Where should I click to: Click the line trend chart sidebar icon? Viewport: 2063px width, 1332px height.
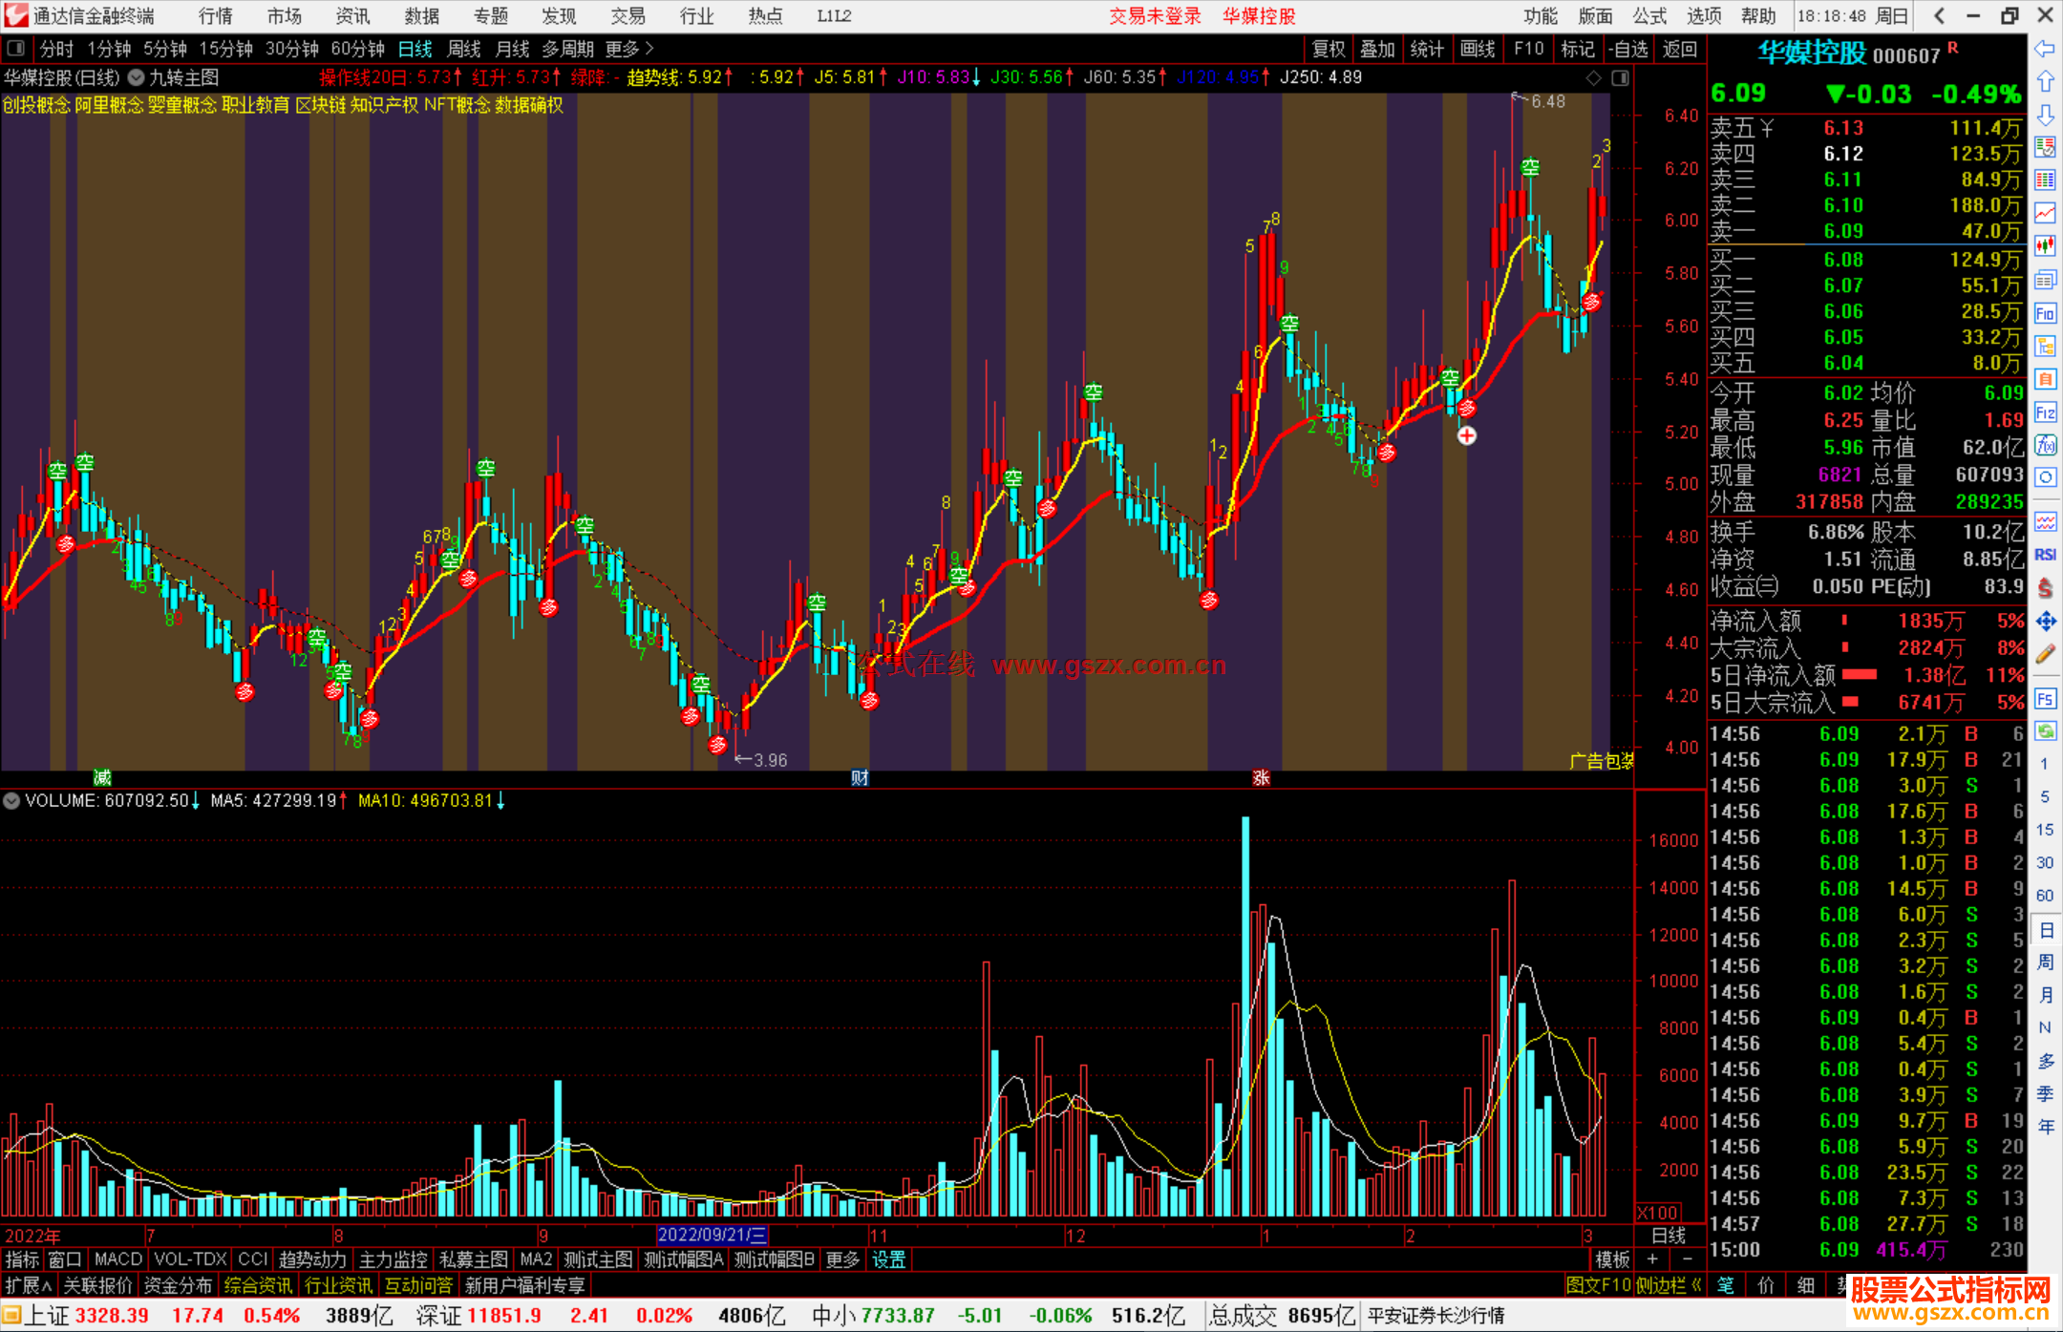point(2045,212)
